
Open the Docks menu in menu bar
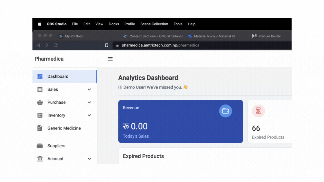click(x=114, y=24)
